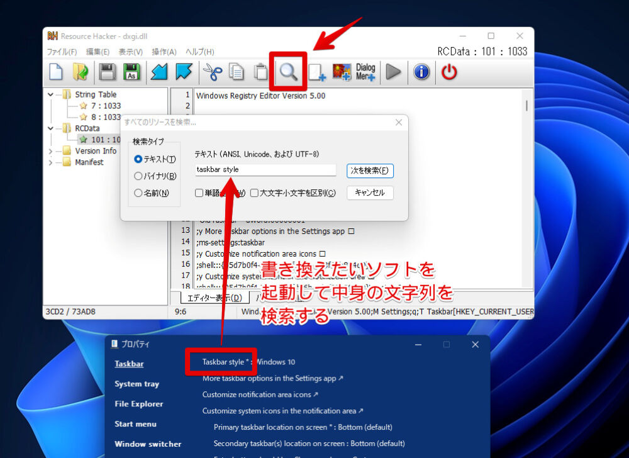629x458 pixels.
Task: Click Windows Registry Editor Version 5.00 line
Action: [x=261, y=96]
